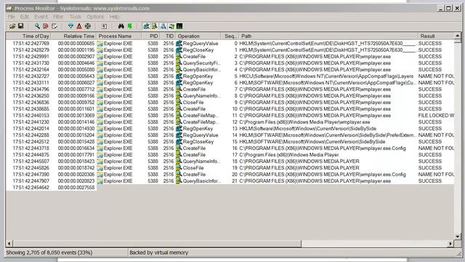Open the Edit menu
465x262 pixels.
point(24,17)
